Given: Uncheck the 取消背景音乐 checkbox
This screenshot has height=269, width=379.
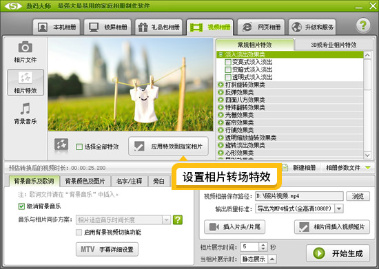Looking at the screenshot, I should pos(21,206).
